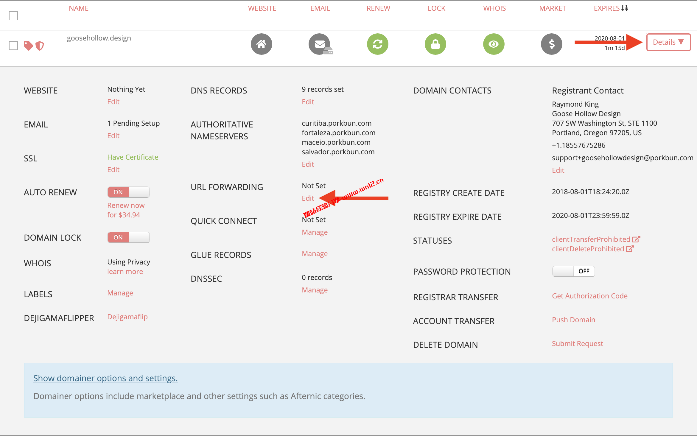The image size is (697, 436).
Task: Toggle the Domain Lock switch
Action: click(x=128, y=237)
